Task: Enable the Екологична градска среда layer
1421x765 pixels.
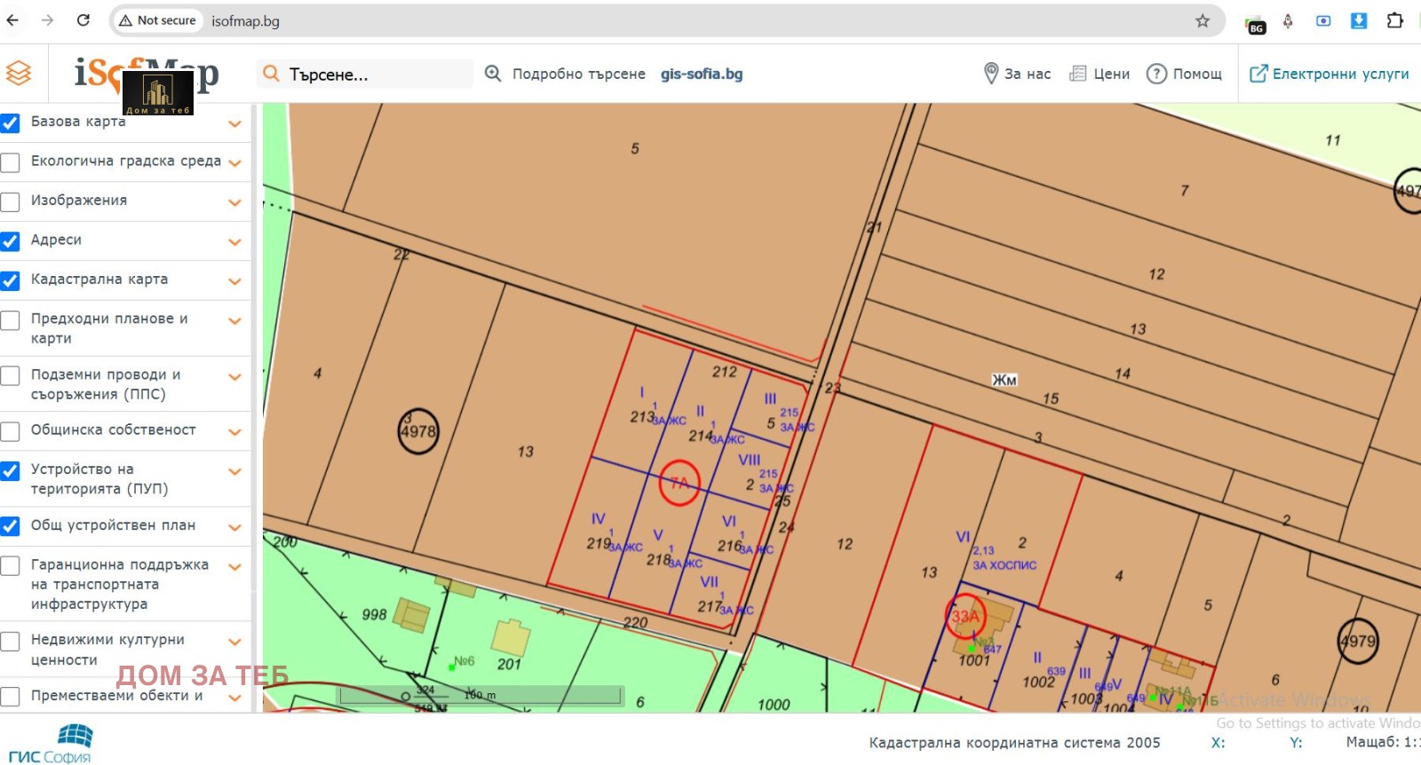Action: [x=11, y=162]
